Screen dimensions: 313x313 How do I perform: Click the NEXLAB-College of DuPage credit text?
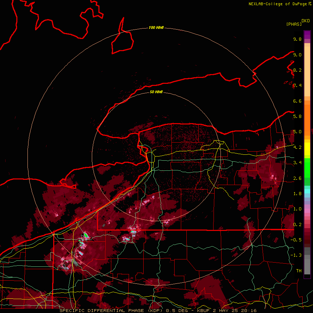[278, 4]
